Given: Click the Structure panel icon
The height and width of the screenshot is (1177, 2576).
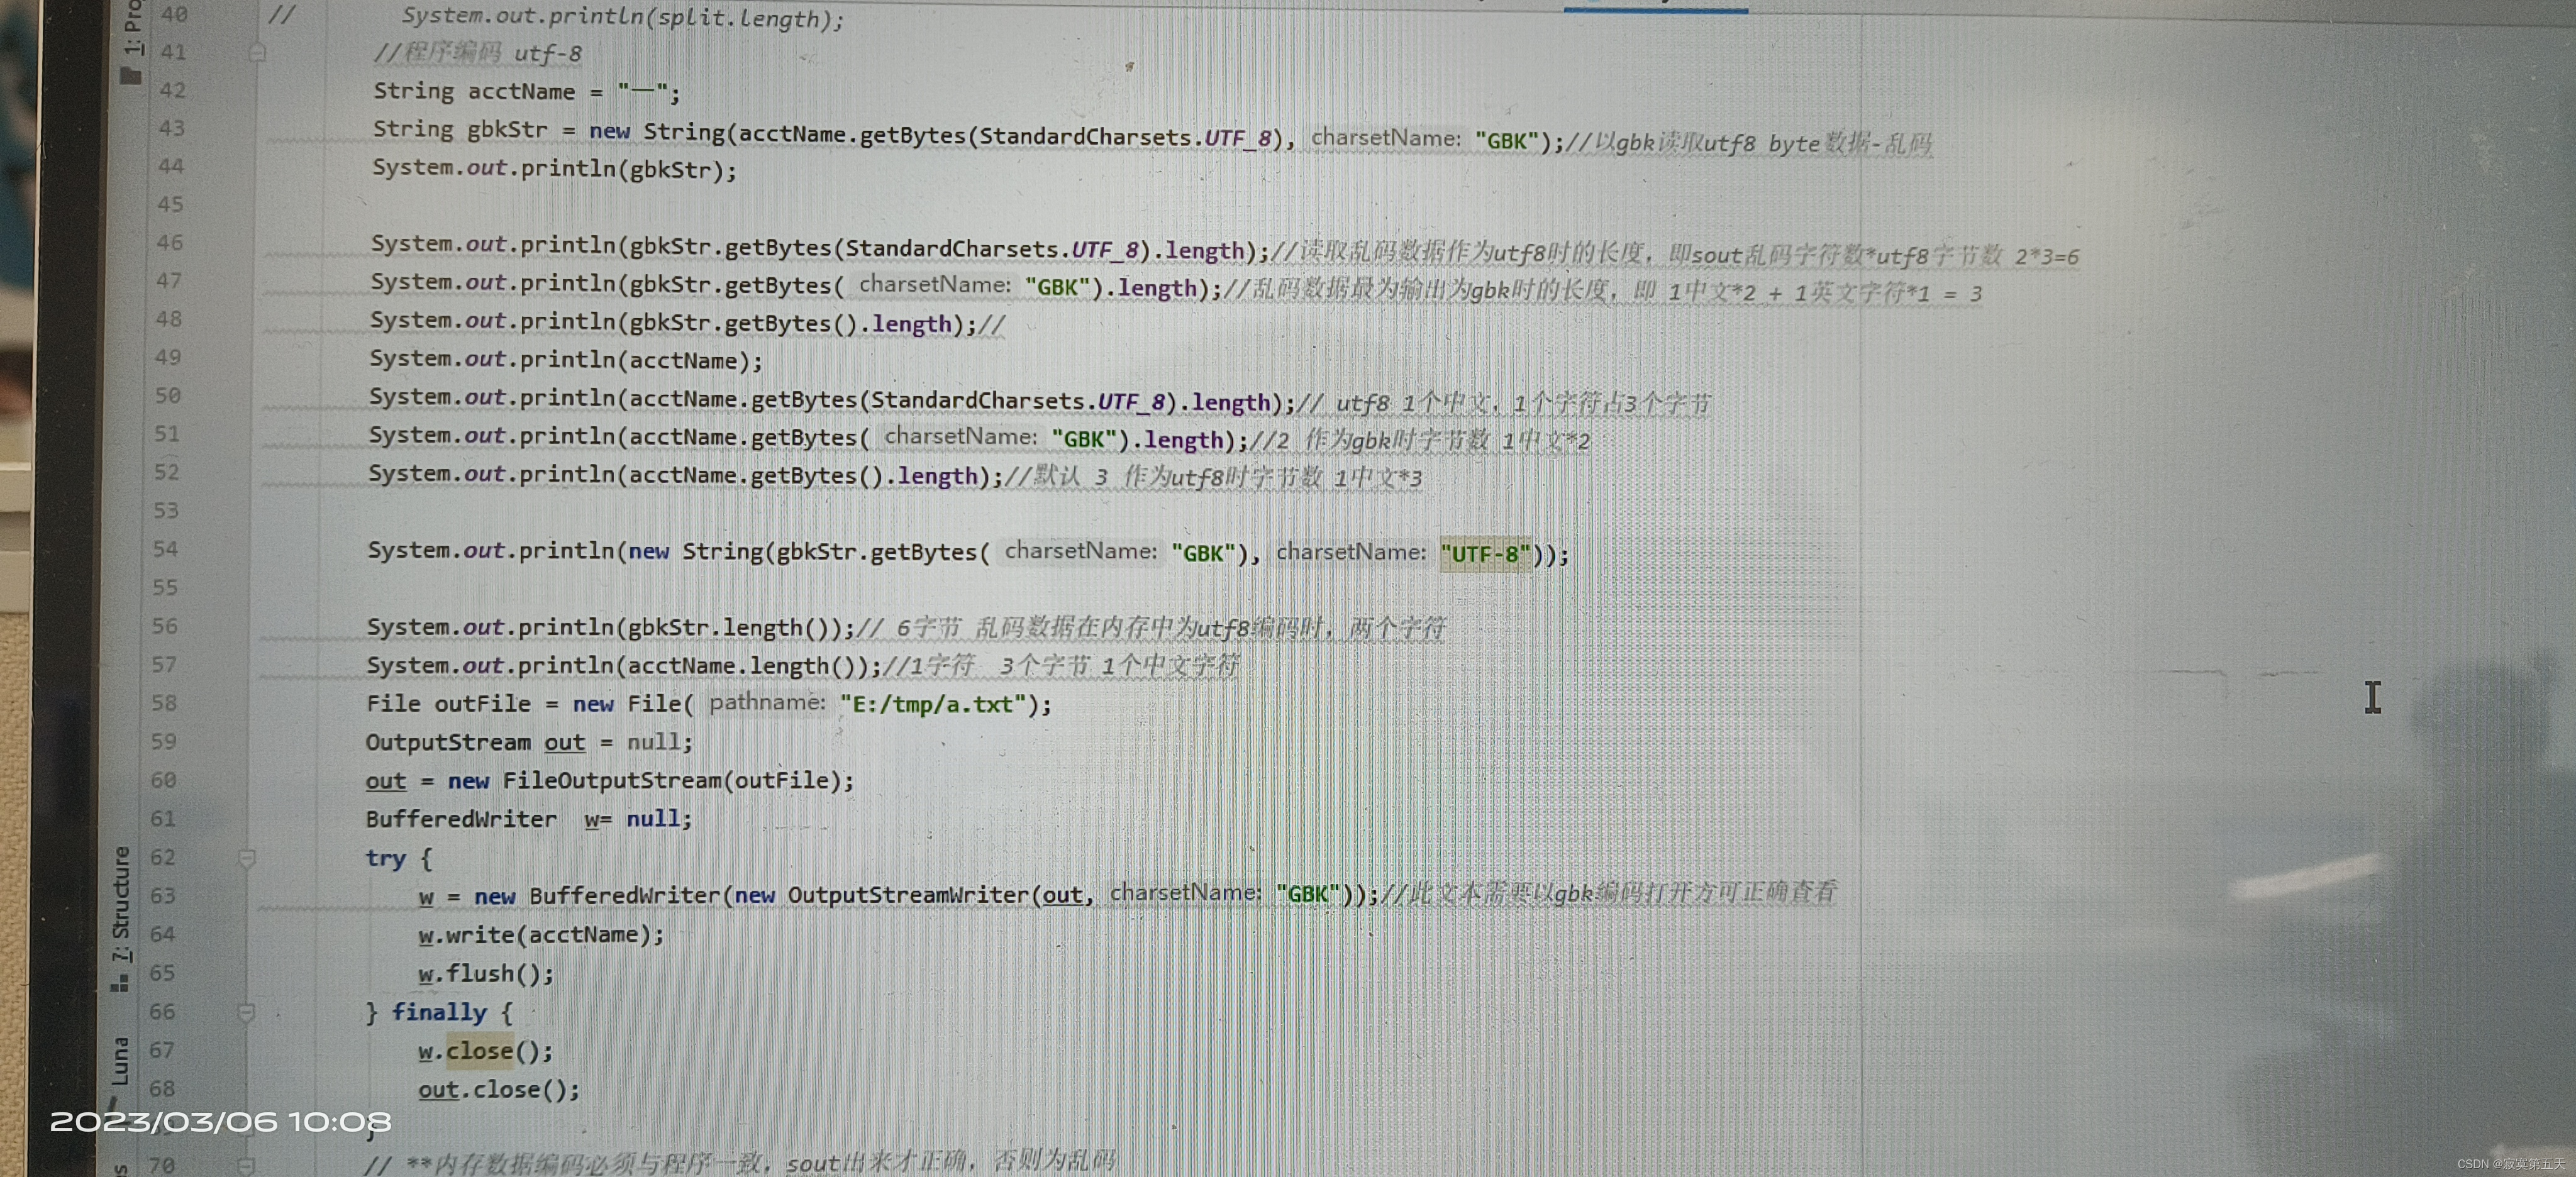Looking at the screenshot, I should [x=120, y=984].
